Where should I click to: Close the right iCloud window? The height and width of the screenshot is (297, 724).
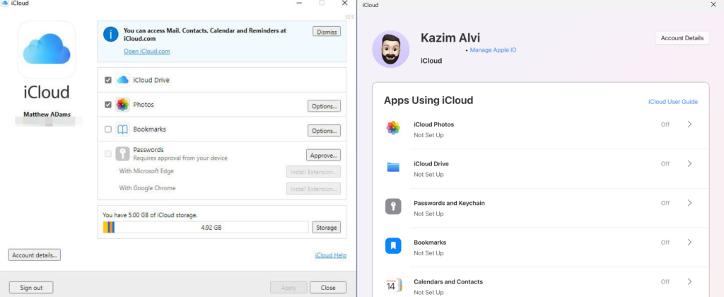(x=714, y=4)
